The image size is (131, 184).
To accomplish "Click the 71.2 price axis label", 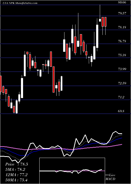I will 121,97.
